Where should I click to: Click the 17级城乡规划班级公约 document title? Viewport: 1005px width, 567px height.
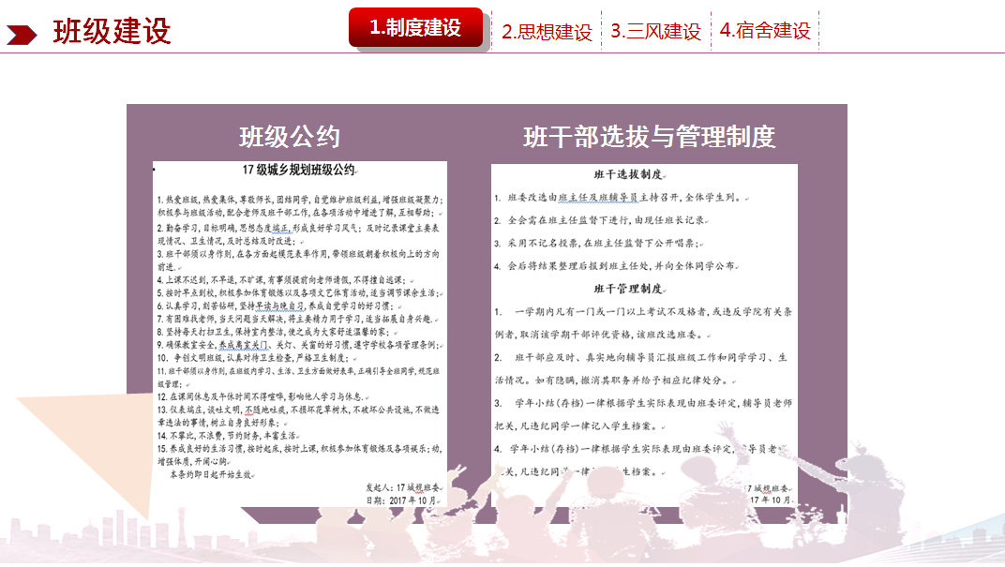[x=298, y=171]
